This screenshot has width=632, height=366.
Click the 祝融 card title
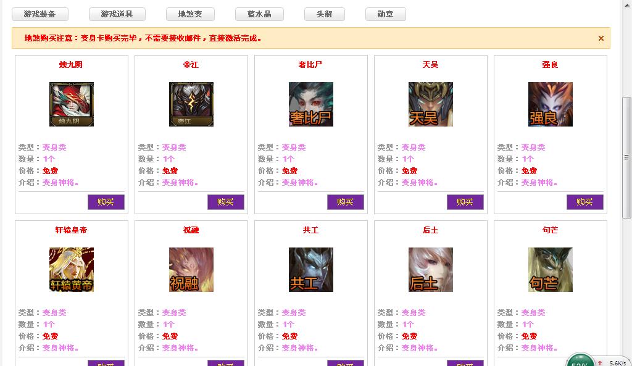click(x=191, y=230)
